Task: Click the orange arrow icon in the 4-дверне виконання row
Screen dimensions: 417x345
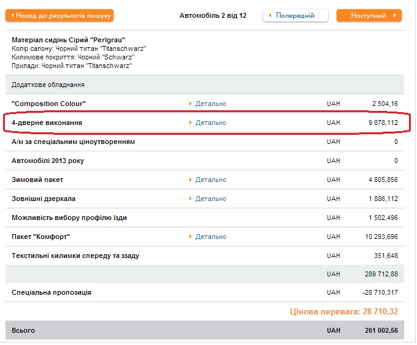Action: 191,123
